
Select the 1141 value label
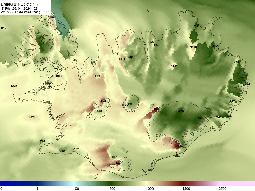pos(174,66)
